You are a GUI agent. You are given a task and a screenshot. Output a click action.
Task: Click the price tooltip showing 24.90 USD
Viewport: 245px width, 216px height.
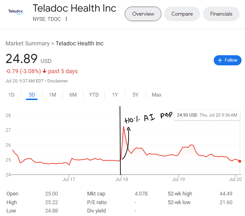(207, 115)
